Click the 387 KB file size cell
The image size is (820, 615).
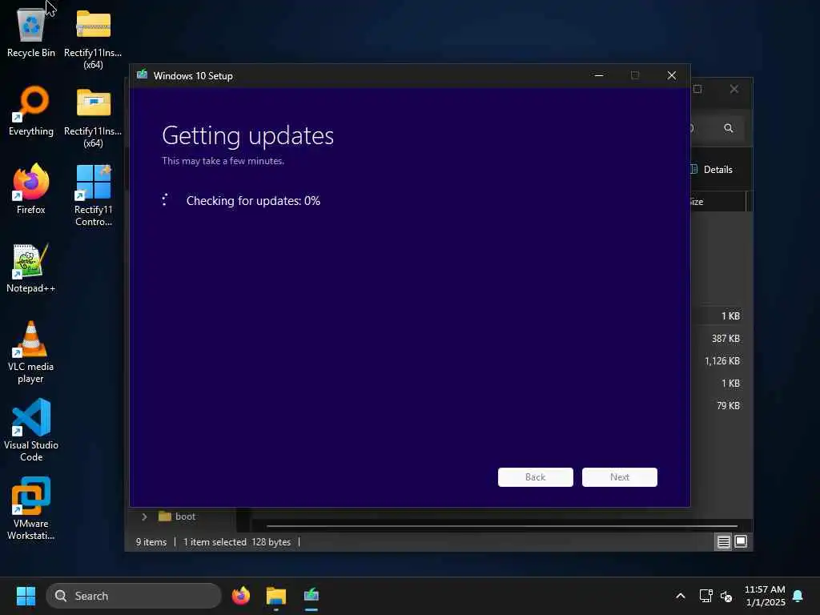[726, 339]
